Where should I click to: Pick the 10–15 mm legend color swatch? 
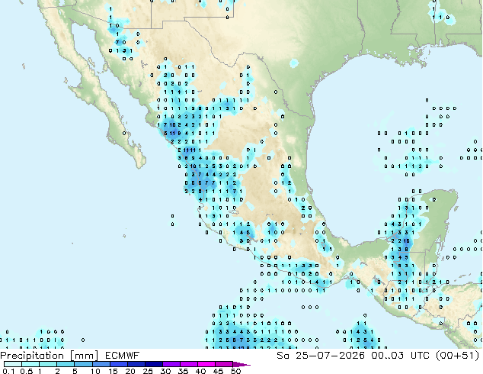tap(101, 364)
